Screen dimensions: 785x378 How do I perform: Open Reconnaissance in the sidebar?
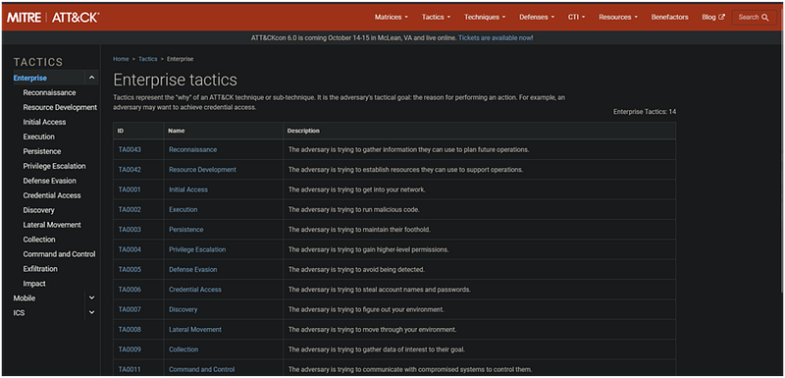click(49, 92)
